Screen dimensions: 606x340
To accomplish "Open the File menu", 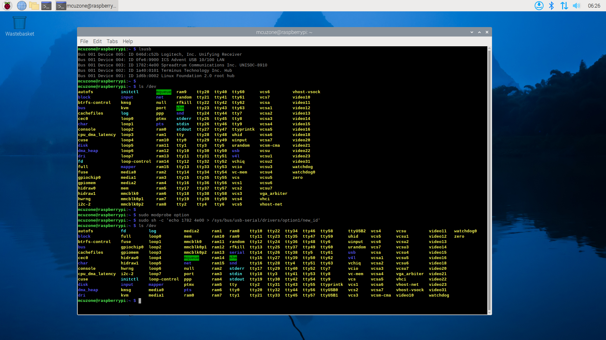I will pyautogui.click(x=84, y=41).
